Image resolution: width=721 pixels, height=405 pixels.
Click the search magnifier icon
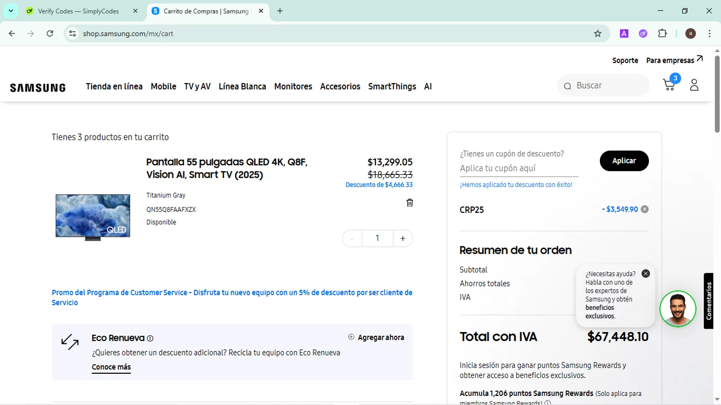568,86
